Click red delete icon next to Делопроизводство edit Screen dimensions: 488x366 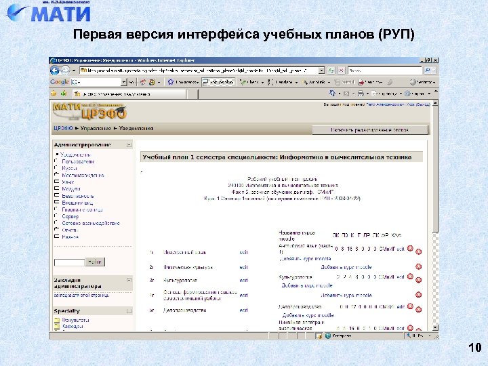[410, 306]
